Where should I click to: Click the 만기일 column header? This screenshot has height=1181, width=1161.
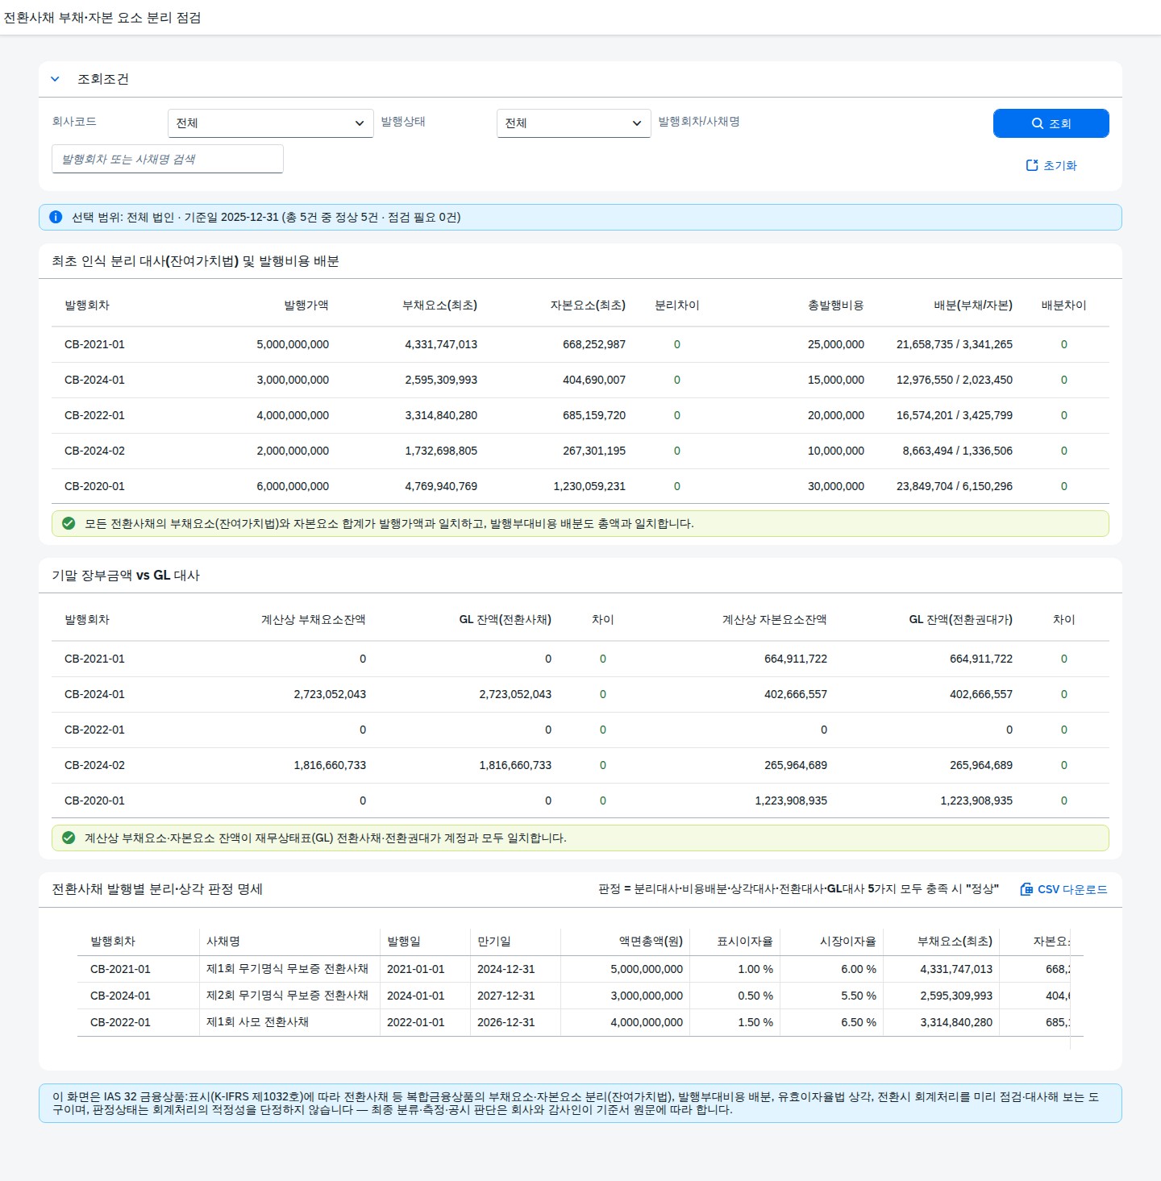coord(494,942)
